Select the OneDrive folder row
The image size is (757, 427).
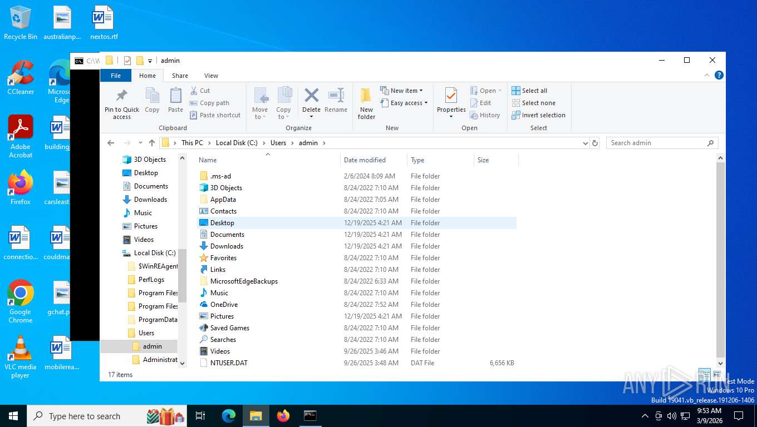click(357, 305)
